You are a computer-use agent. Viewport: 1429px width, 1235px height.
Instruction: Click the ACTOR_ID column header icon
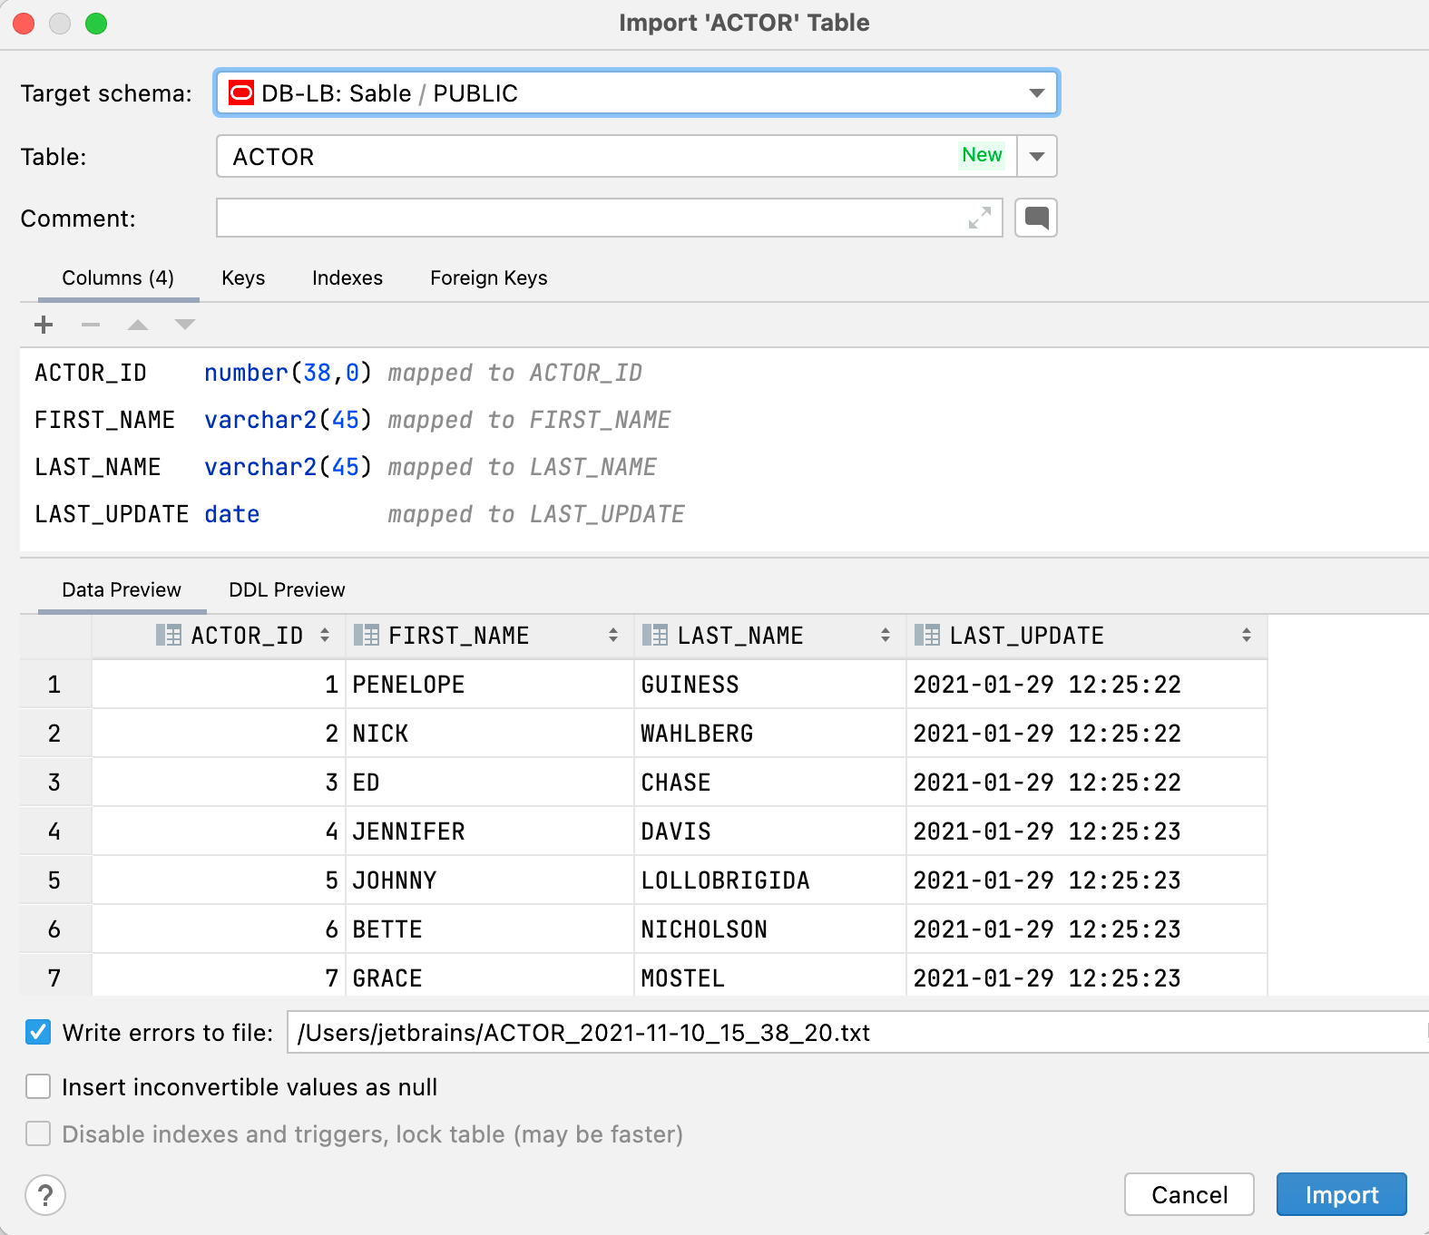168,636
